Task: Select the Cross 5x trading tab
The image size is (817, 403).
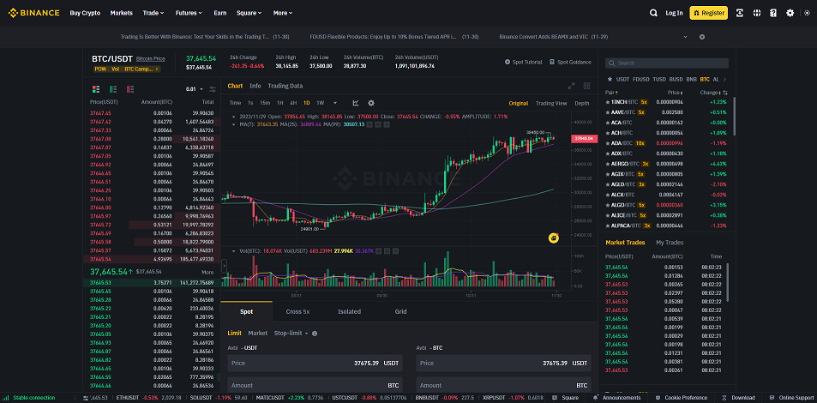Action: click(297, 312)
